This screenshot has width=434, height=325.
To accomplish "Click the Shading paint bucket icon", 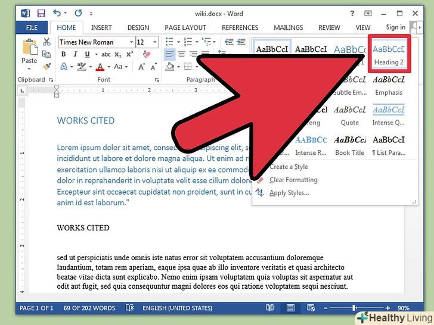I will (x=169, y=66).
